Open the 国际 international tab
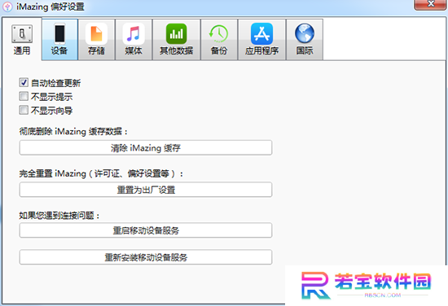Screen dimensions: 448x306 305,39
